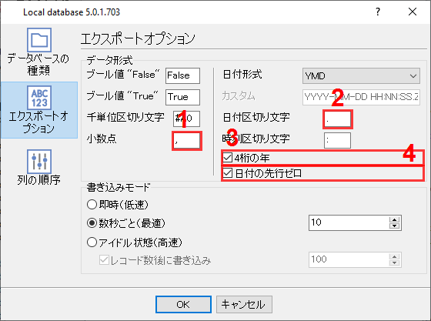431x321 pixels.
Task: Increase the record count value 100
Action: pos(394,256)
